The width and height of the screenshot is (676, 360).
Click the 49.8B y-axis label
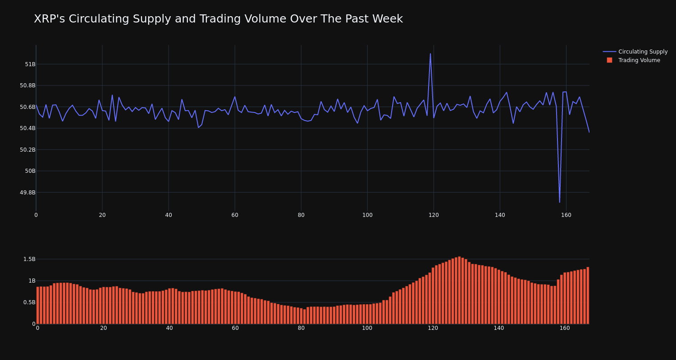[27, 193]
